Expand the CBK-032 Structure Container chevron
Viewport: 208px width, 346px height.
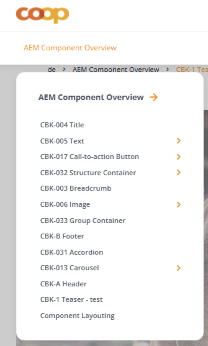(179, 173)
